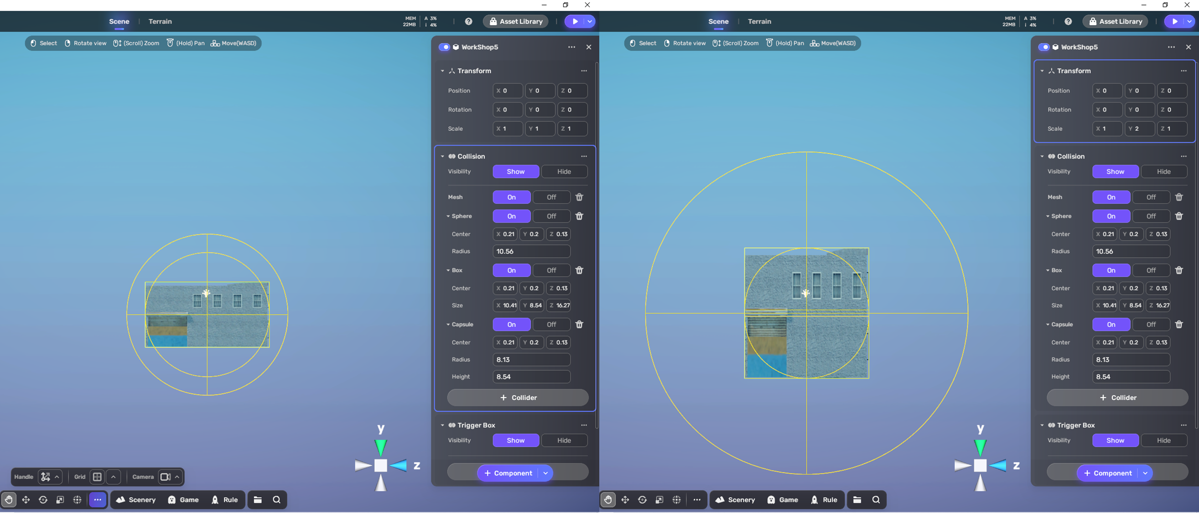
Task: Click the Handle axis arrows icon
Action: [46, 477]
